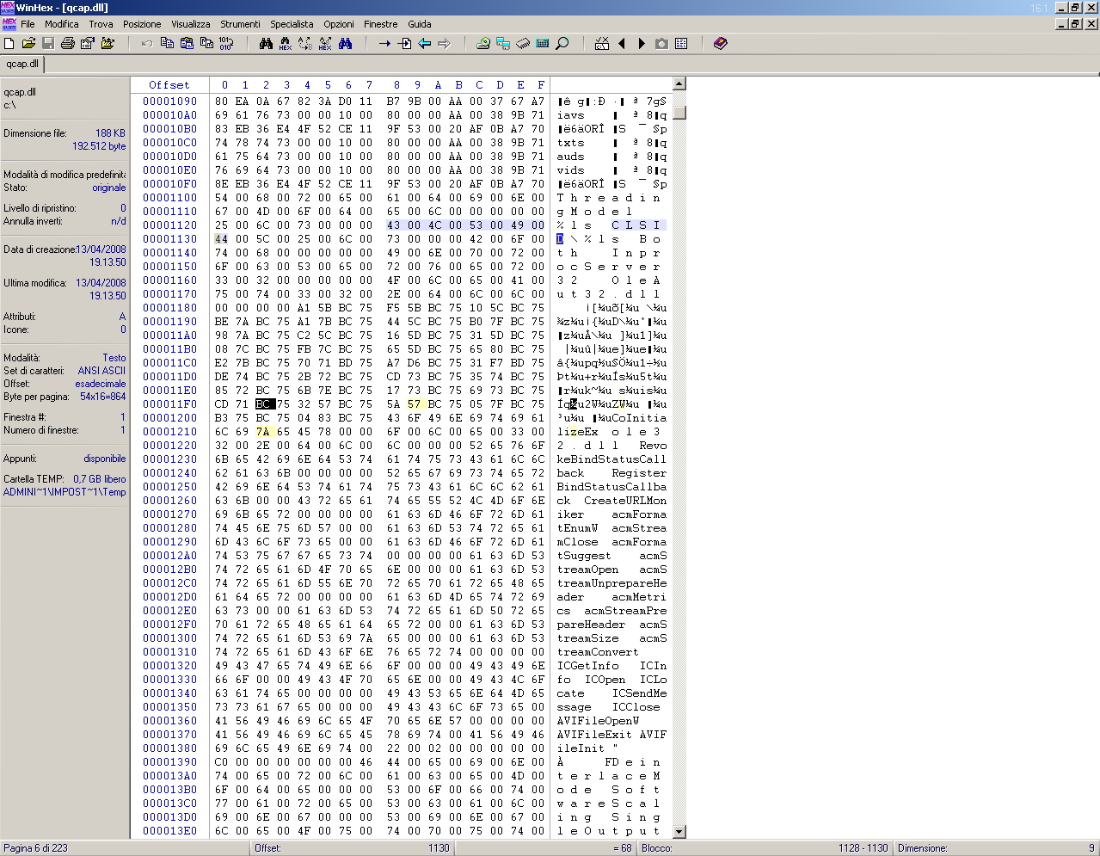Click offset row 00001130 label

pos(169,239)
